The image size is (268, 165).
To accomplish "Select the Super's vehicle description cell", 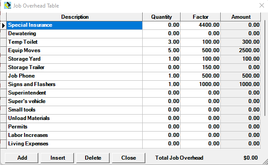I will pos(74,101).
